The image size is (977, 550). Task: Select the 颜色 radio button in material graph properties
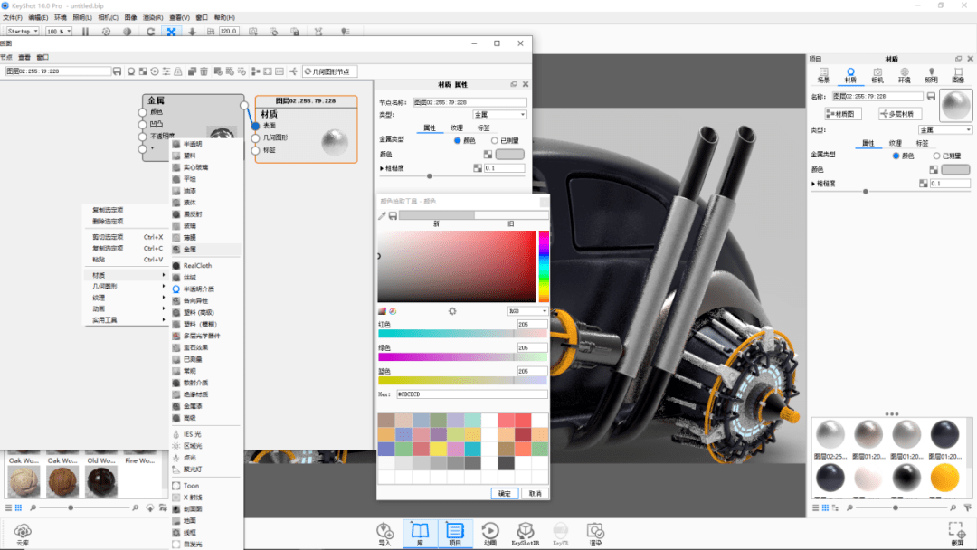[458, 140]
